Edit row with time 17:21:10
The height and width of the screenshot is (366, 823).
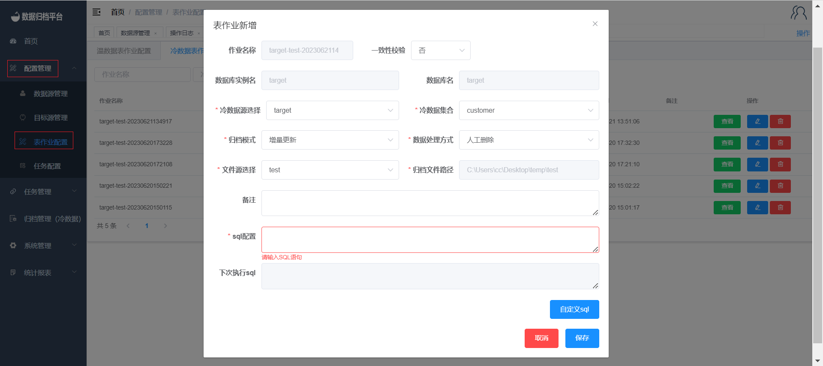coord(757,164)
